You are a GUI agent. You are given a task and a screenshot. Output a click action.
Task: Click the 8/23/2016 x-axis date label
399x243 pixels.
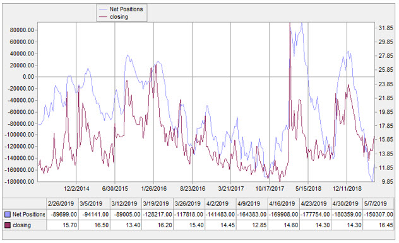point(193,189)
